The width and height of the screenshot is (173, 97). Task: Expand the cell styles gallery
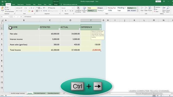pyautogui.click(x=138, y=11)
